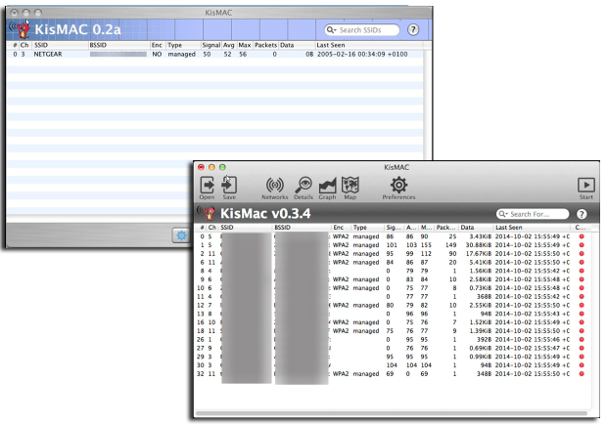Click help button in KisMac v0.3.4 window
The width and height of the screenshot is (607, 425).
(x=582, y=214)
